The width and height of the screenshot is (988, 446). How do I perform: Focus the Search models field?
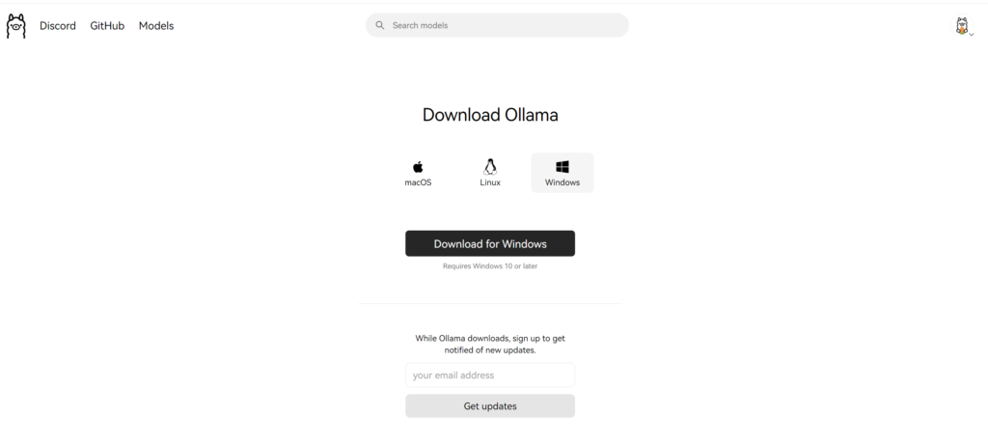tap(497, 25)
